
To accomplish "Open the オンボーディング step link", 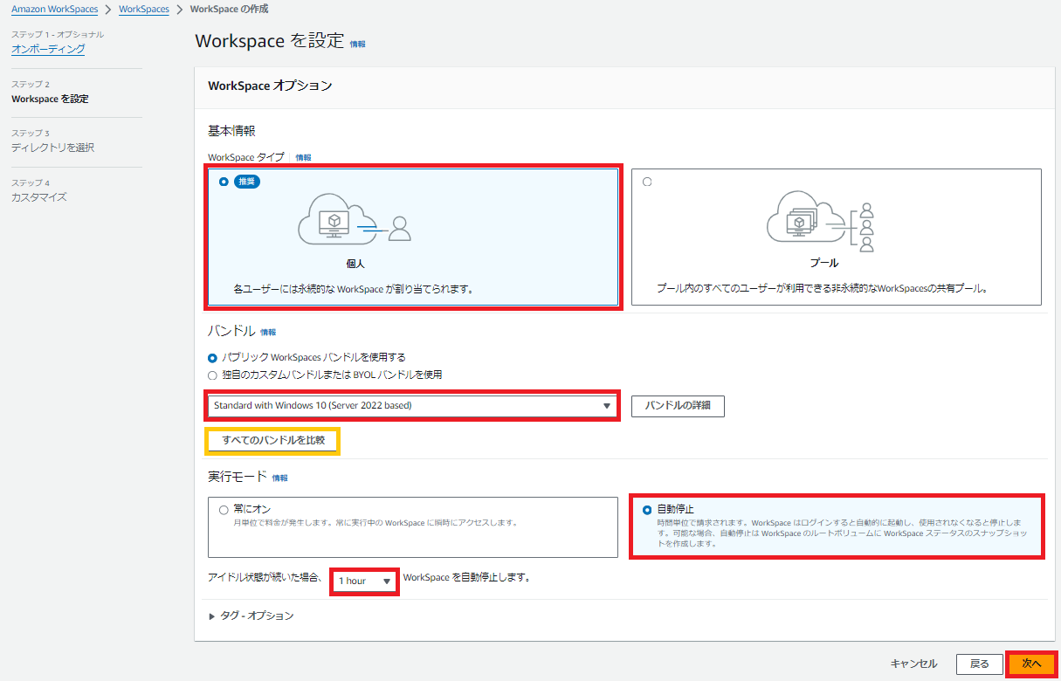I will [x=48, y=49].
